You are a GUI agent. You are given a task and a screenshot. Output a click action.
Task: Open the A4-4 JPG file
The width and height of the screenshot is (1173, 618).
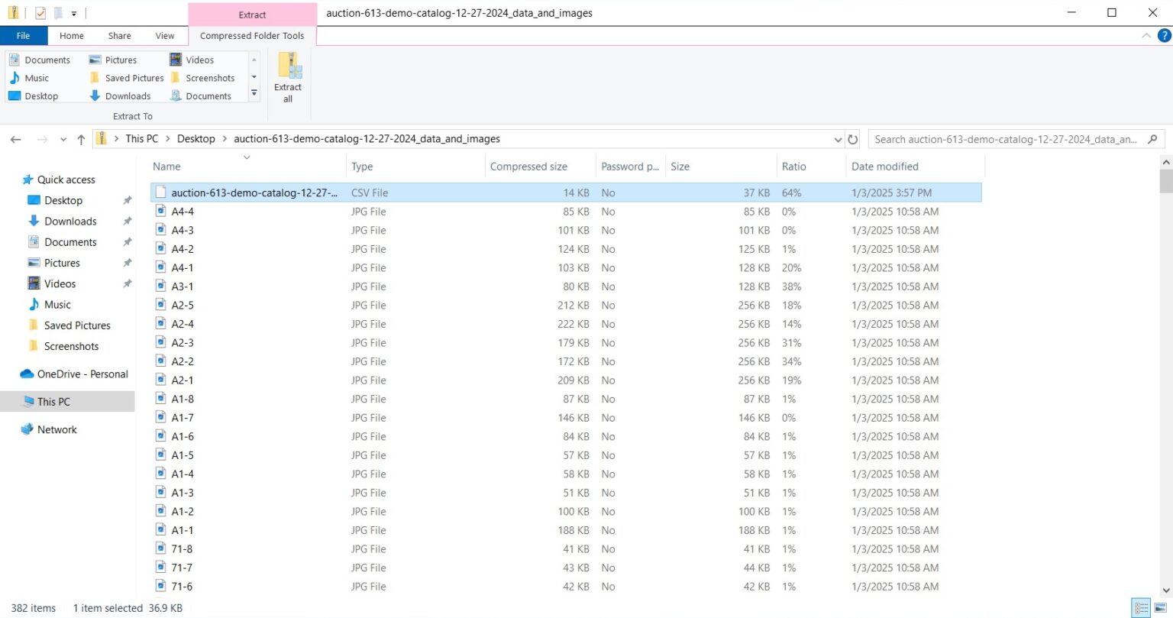[x=183, y=212]
